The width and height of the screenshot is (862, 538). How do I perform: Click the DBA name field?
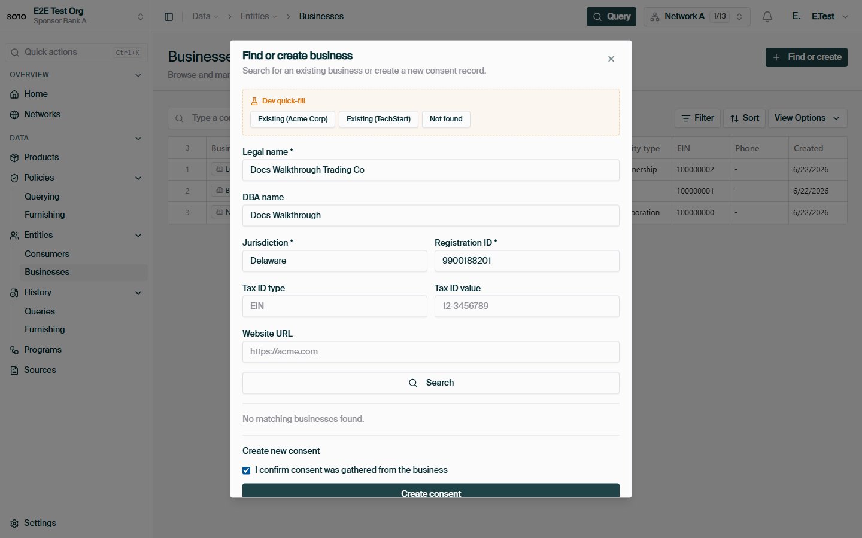click(431, 216)
